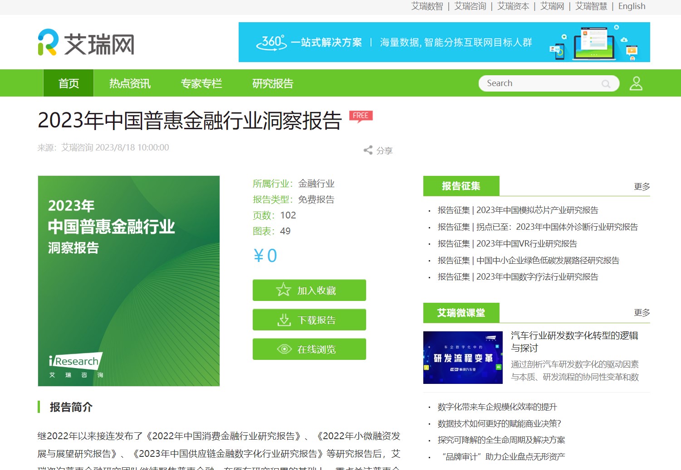This screenshot has height=470, width=681.
Task: Click the 页数: 102 text
Action: pos(274,215)
